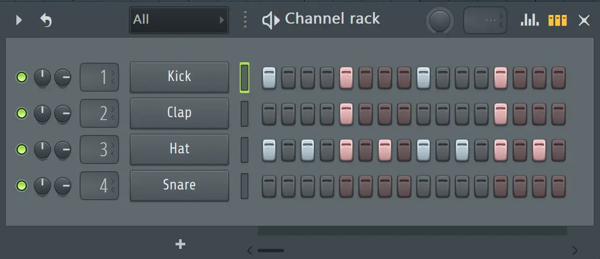Open the Kick channel button
Image resolution: width=600 pixels, height=259 pixels.
[x=179, y=77]
